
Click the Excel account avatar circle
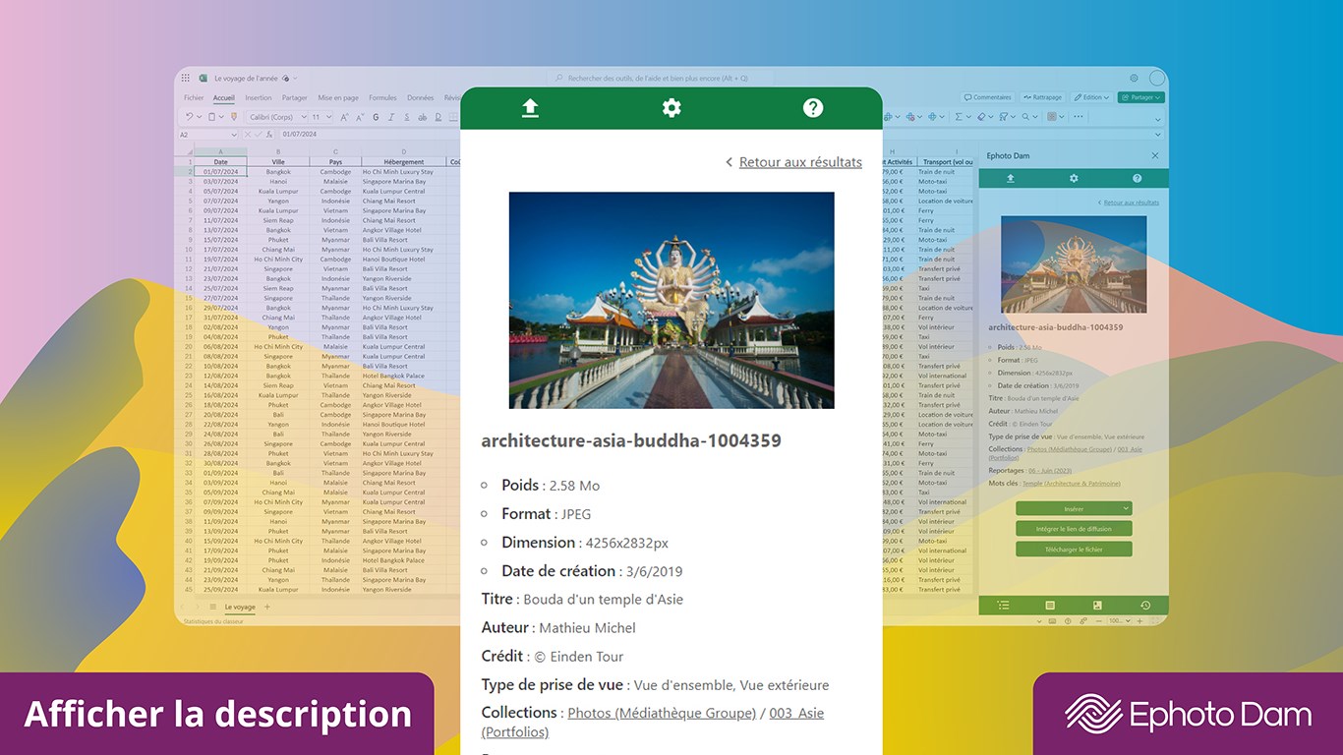pyautogui.click(x=1157, y=78)
